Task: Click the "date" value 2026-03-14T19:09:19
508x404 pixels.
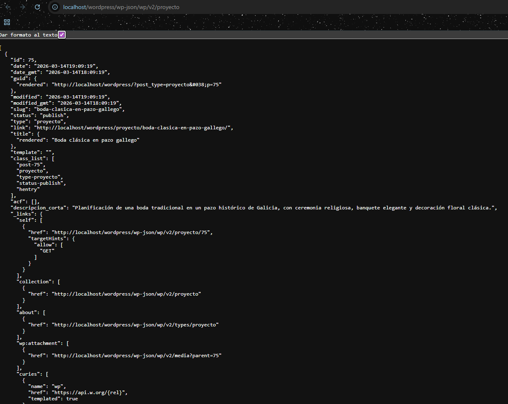Action: 65,66
